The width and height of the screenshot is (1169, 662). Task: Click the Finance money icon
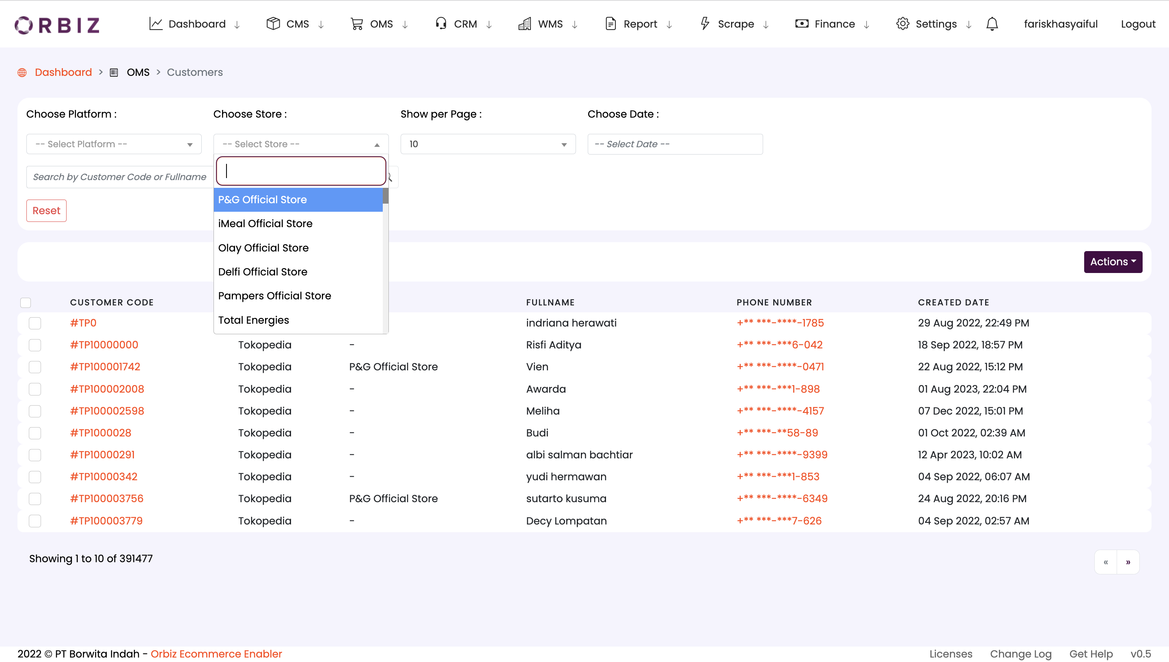pyautogui.click(x=802, y=24)
